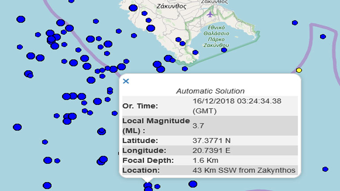
Task: Click the Latitude value 37.3771 N
Action: [211, 141]
